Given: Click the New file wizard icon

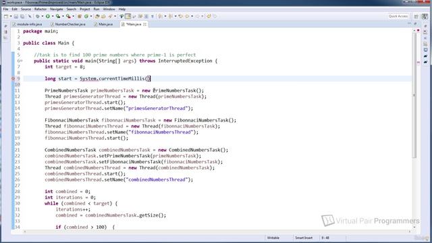Looking at the screenshot, I should pos(6,16).
